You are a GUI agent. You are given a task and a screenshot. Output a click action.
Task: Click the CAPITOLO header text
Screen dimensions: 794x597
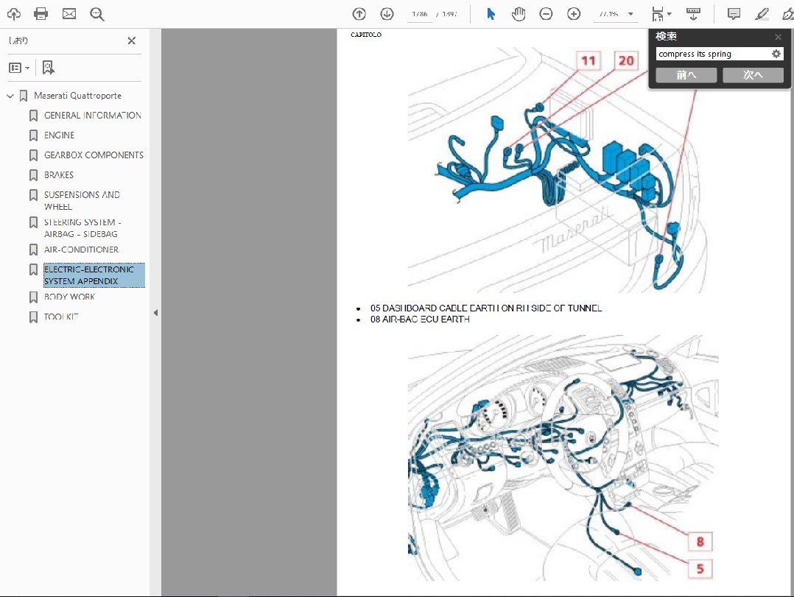[x=365, y=35]
